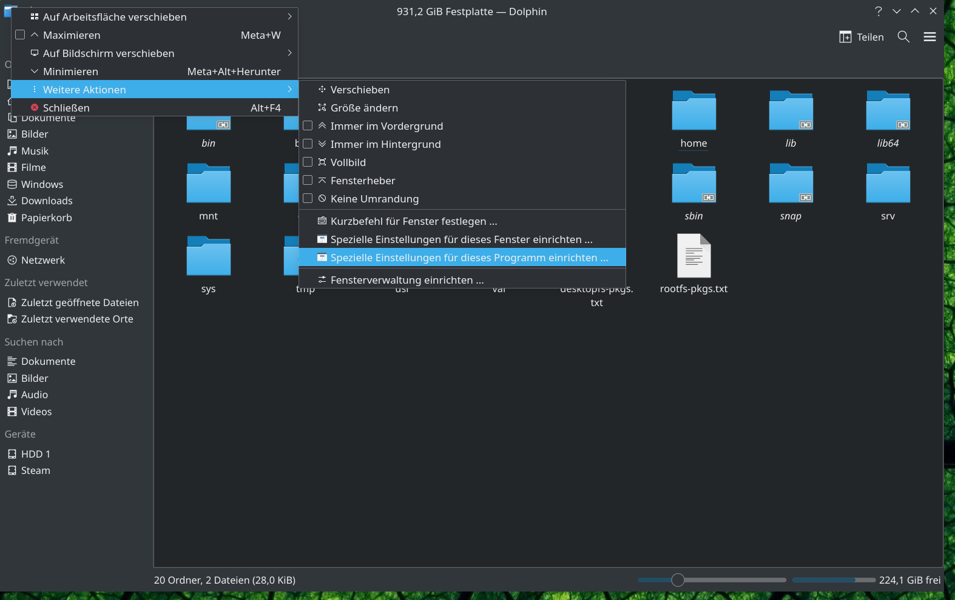
Task: Select Kurzbefehl für Fenster festlegen
Action: coord(462,221)
